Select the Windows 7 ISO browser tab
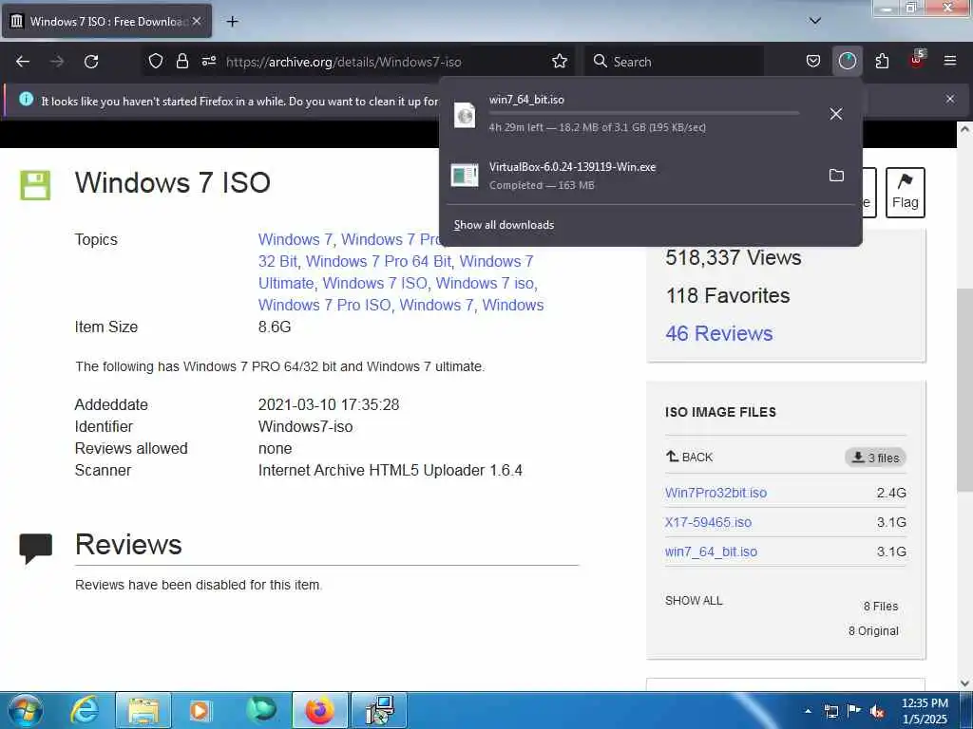The width and height of the screenshot is (973, 729). pyautogui.click(x=106, y=21)
